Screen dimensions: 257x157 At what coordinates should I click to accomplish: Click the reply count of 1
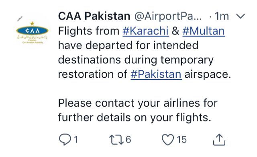coord(76,140)
